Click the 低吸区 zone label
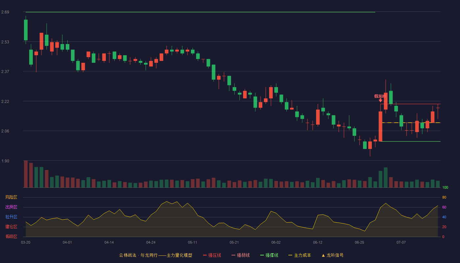Image resolution: width=460 pixels, height=263 pixels. click(11, 236)
